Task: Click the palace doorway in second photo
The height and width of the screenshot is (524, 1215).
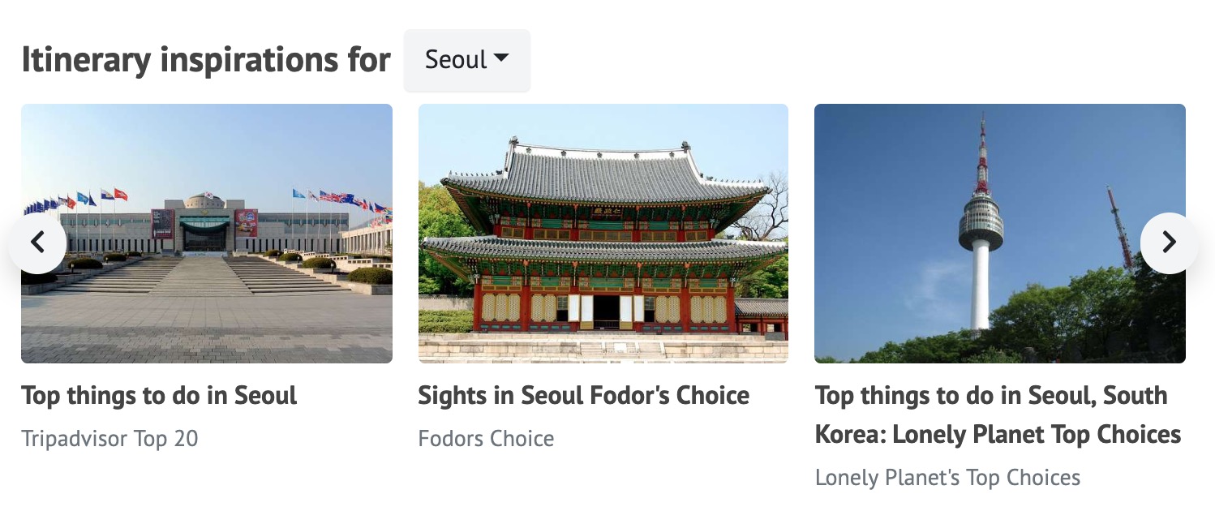Action: (606, 311)
